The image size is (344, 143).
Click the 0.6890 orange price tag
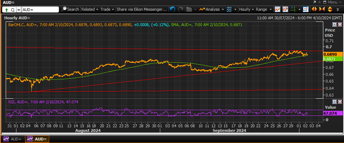333,54
